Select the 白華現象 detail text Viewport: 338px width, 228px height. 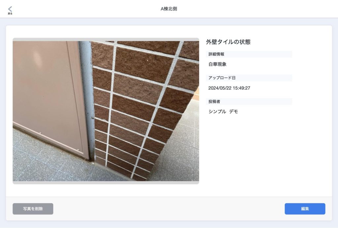(x=217, y=64)
